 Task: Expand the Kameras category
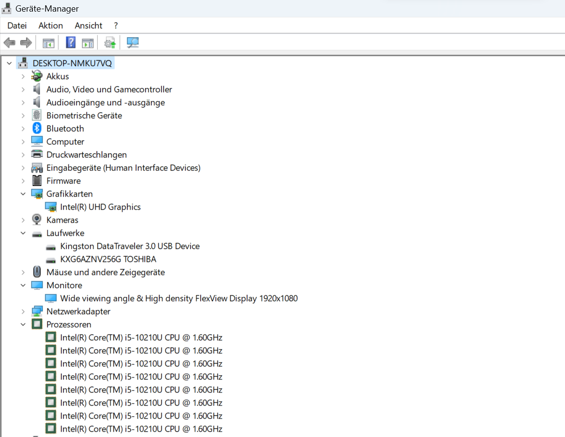(x=23, y=220)
